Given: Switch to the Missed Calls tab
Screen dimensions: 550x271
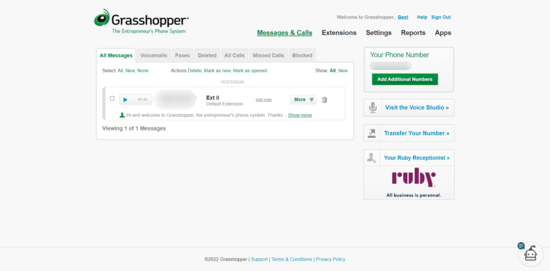Looking at the screenshot, I should 268,55.
